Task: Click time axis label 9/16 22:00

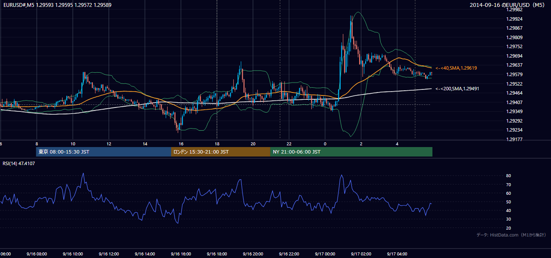Action: [x=289, y=254]
